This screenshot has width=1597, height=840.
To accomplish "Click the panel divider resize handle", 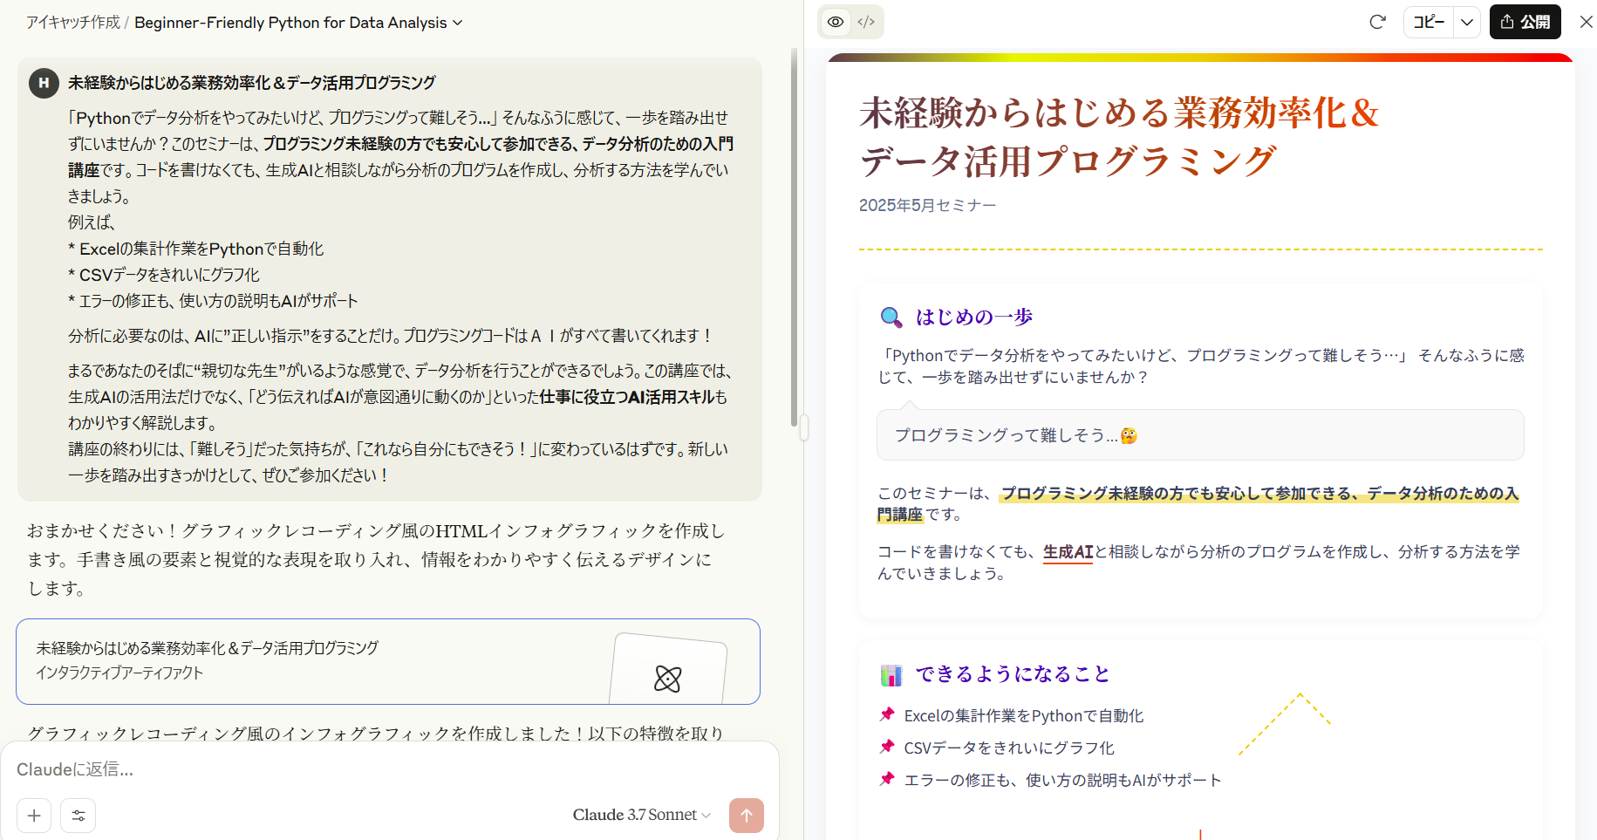I will point(803,427).
